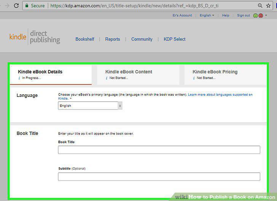Click the Kindle Direct Publishing logo
The width and height of the screenshot is (277, 201).
click(35, 37)
